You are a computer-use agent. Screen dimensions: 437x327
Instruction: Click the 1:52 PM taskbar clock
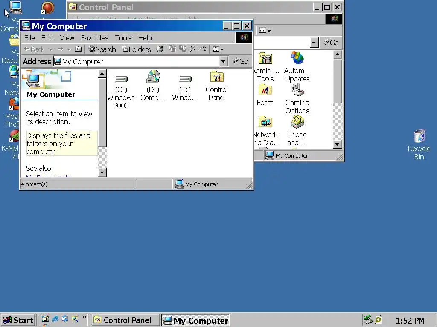pos(410,321)
